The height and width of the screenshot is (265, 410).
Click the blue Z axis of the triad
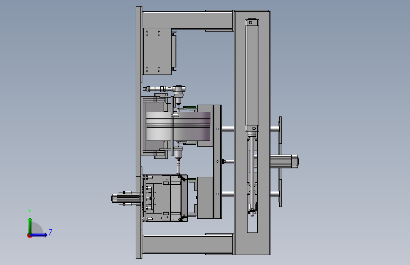point(39,235)
